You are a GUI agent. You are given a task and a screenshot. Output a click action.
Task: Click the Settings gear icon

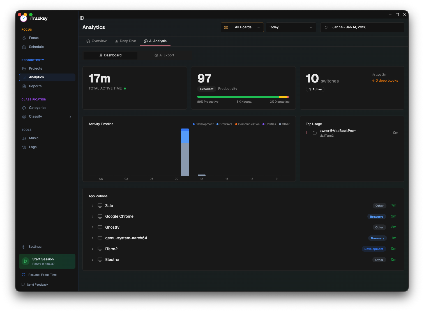tap(24, 247)
